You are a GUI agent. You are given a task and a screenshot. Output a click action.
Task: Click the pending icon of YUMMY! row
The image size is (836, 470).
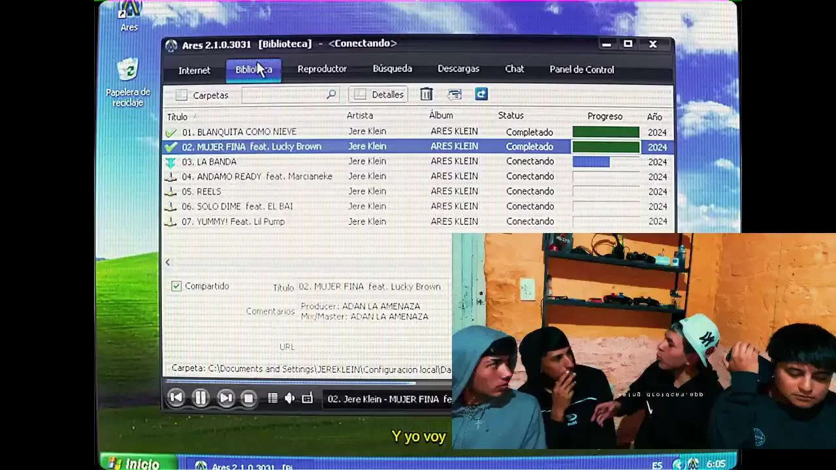tap(171, 222)
